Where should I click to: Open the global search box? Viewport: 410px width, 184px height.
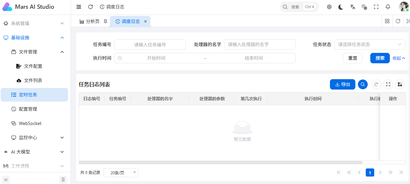(299, 7)
